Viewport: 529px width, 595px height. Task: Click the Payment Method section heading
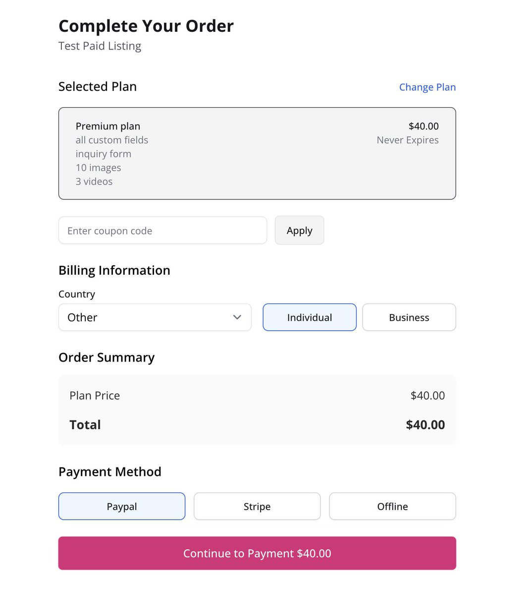click(110, 472)
